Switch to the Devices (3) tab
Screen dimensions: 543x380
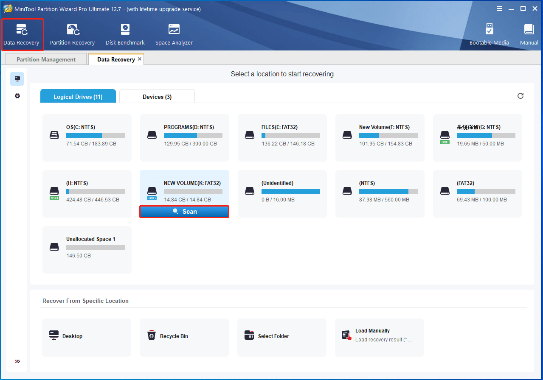pos(157,97)
